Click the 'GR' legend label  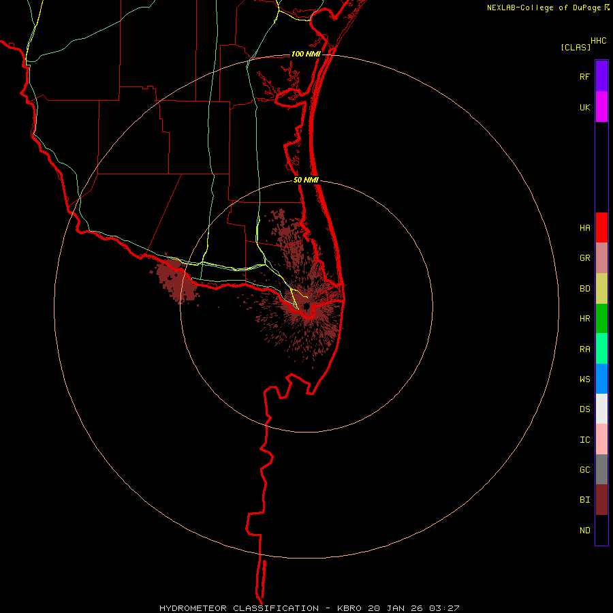pyautogui.click(x=584, y=258)
